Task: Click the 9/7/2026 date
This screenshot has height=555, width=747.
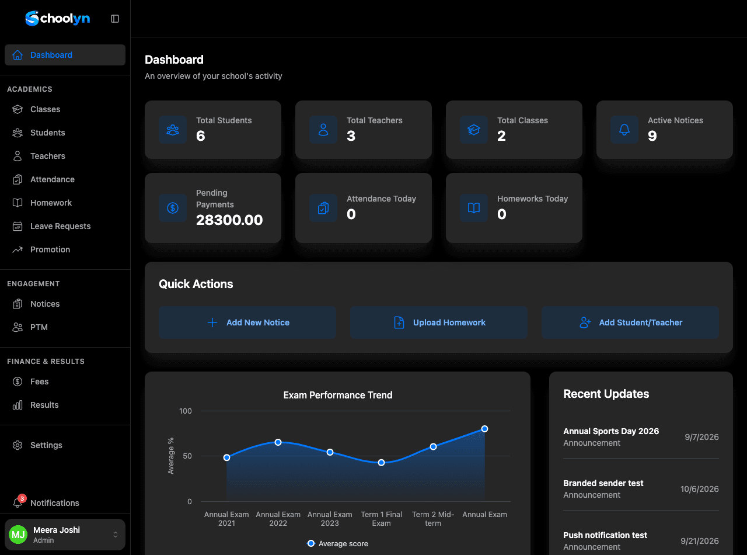Action: pyautogui.click(x=702, y=437)
